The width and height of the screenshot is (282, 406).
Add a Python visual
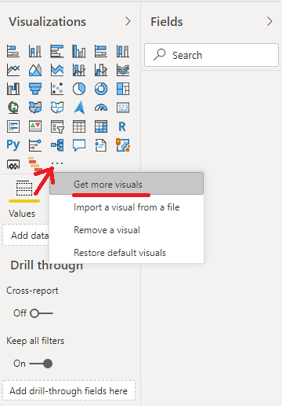click(x=13, y=145)
